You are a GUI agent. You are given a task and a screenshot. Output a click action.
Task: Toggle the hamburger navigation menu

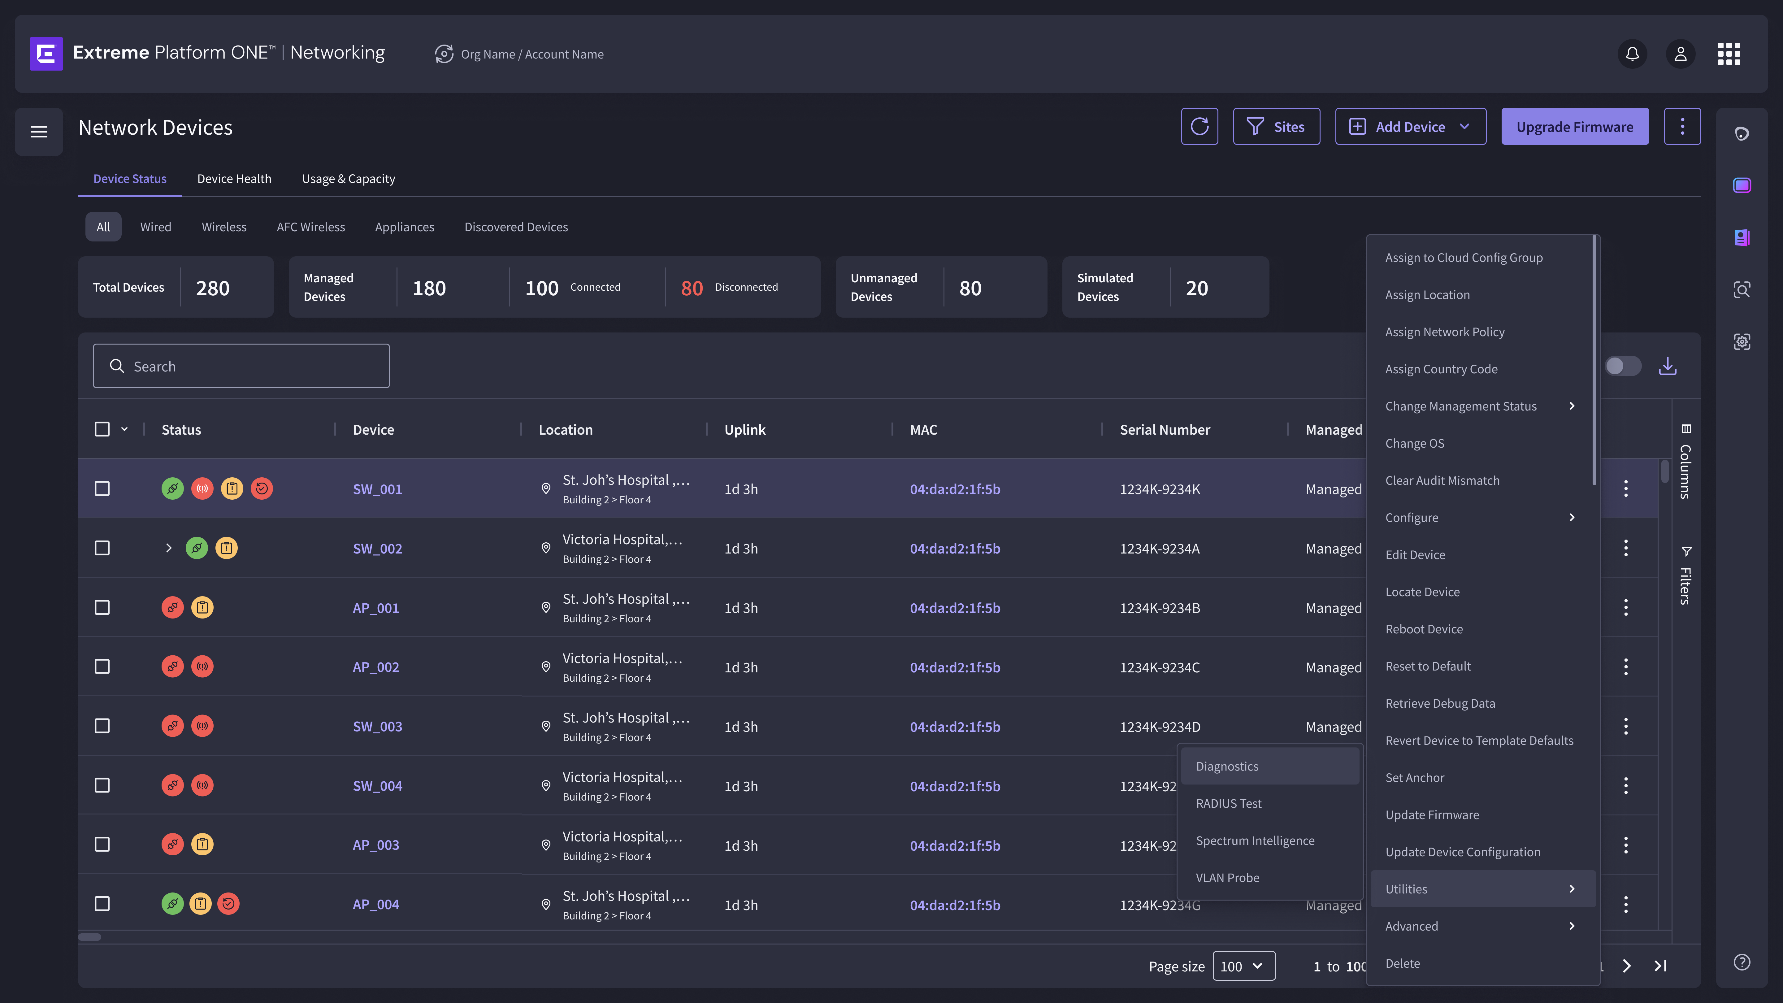tap(39, 132)
